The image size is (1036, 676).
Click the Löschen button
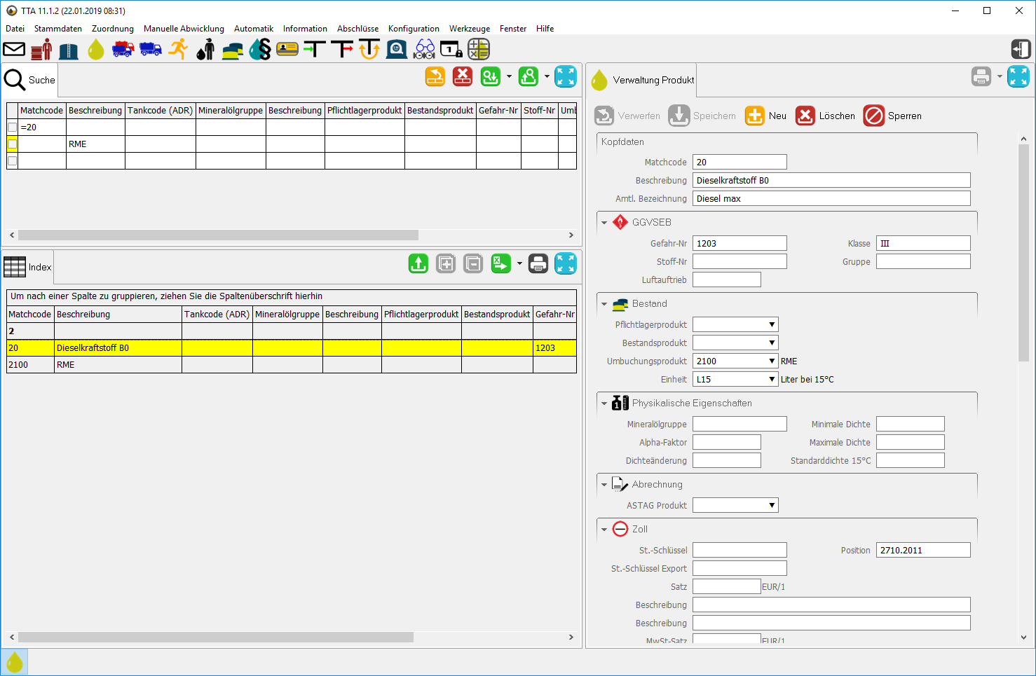pyautogui.click(x=825, y=116)
